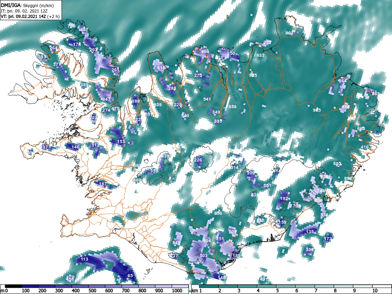392x294 pixels.
Task: Click the visibility value 349
Action: (x=216, y=112)
